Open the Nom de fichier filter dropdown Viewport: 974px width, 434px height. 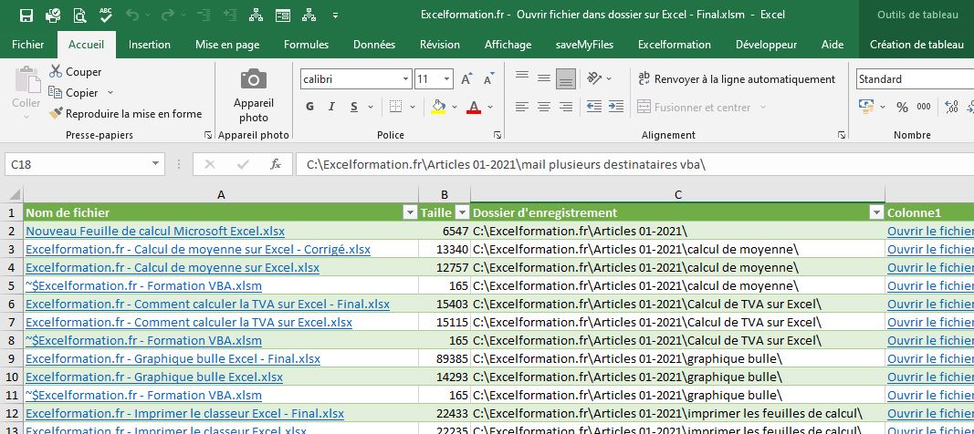pos(410,212)
